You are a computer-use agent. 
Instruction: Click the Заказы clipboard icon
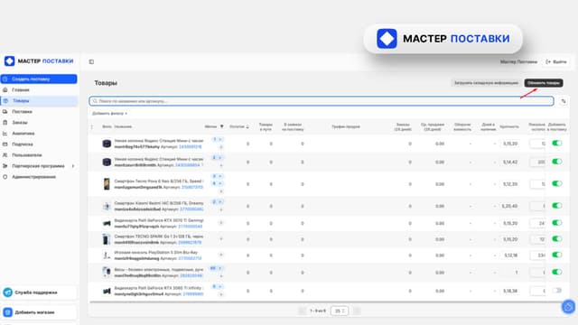5,123
